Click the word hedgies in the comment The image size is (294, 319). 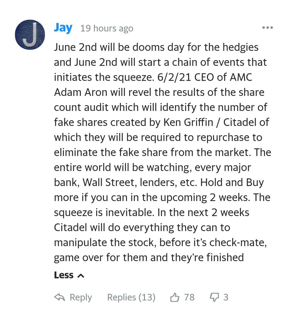(240, 48)
